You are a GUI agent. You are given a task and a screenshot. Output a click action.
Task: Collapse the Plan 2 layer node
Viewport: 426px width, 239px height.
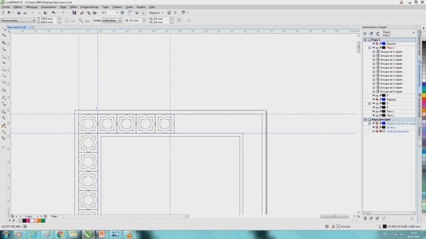369,48
